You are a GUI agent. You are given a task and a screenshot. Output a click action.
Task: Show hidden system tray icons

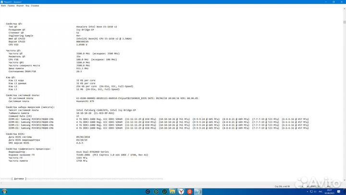308,192
